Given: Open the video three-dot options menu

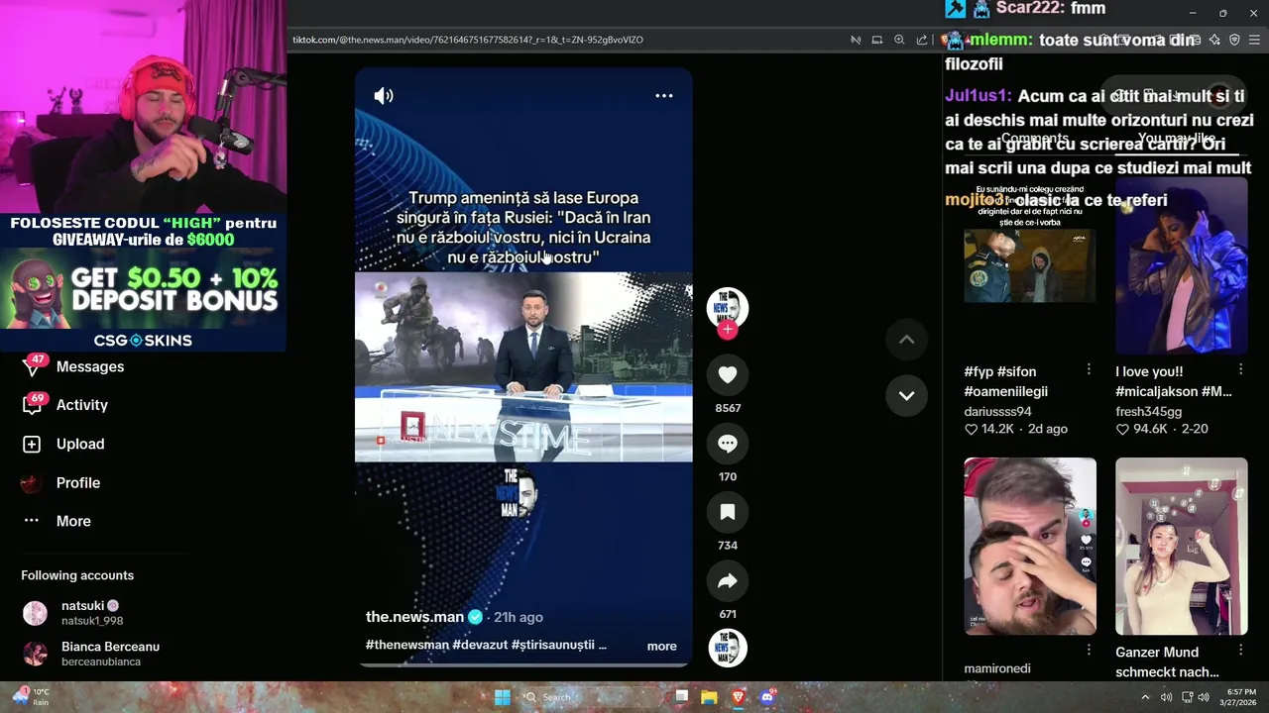Looking at the screenshot, I should 664,95.
